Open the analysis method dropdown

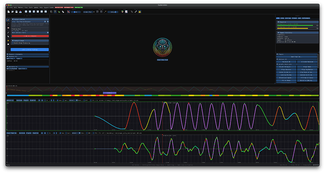(x=29, y=22)
